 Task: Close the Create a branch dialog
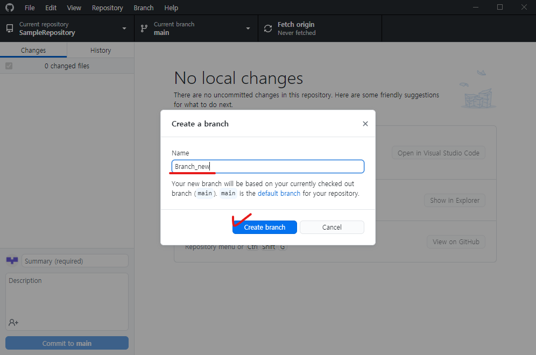[365, 124]
